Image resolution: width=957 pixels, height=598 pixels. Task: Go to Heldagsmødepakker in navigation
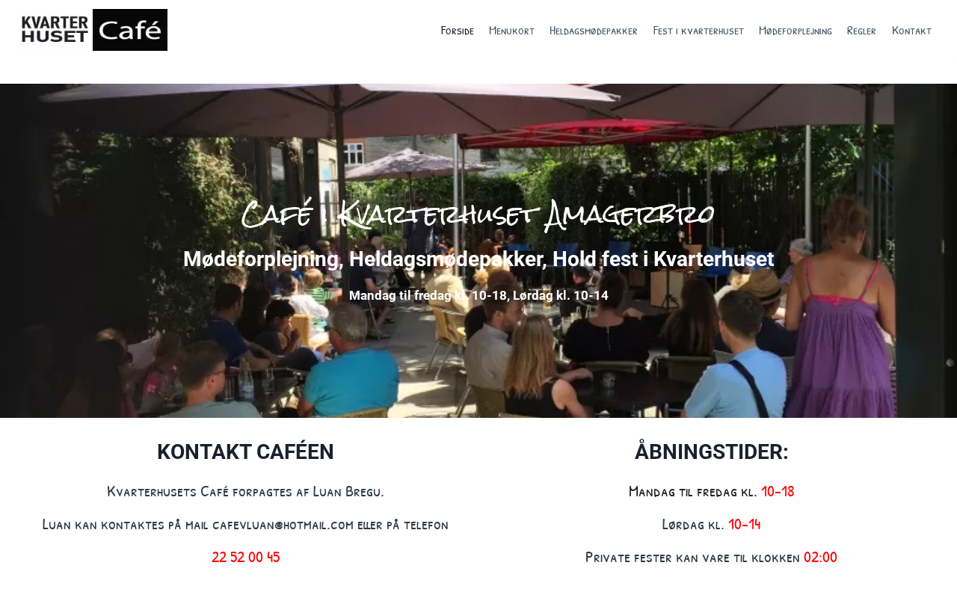[594, 31]
